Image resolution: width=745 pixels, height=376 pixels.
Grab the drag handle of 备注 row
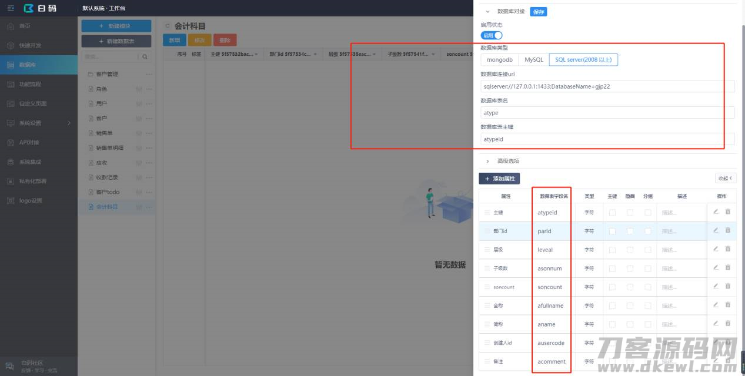[x=487, y=361]
